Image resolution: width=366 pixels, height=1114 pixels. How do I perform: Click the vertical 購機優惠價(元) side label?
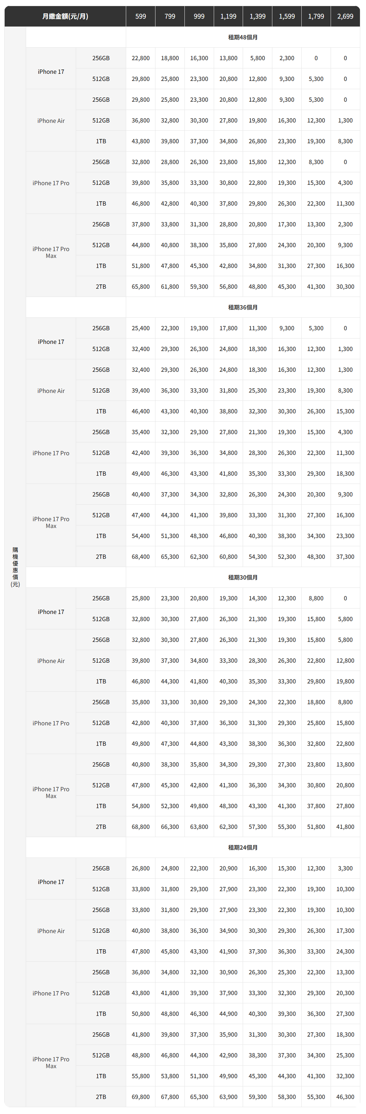(x=15, y=567)
